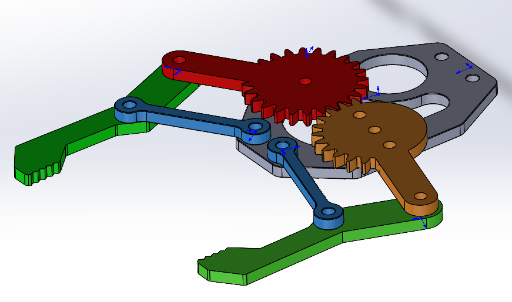The width and height of the screenshot is (512, 302).
Task: Click the hole at orange arm's end
Action: 420,195
